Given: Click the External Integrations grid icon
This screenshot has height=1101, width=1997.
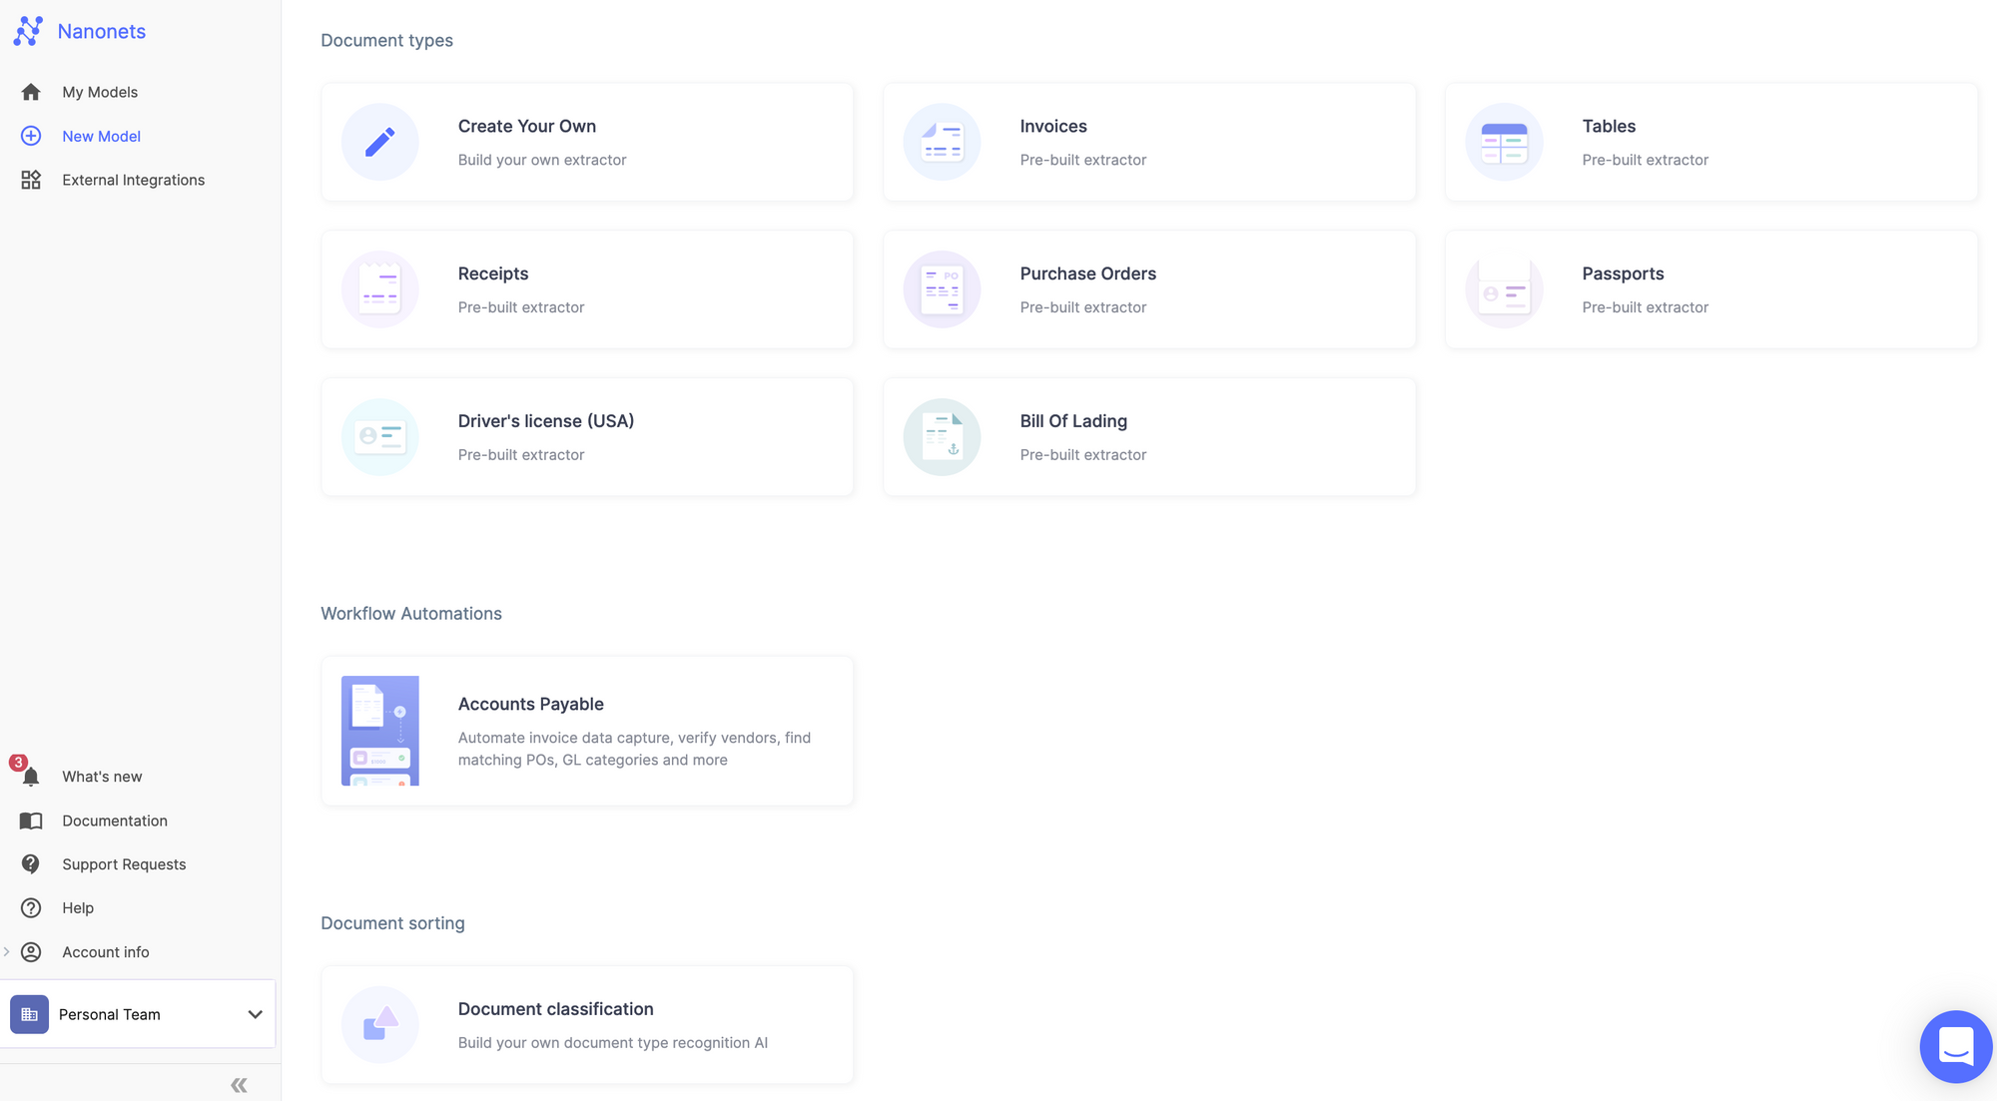Looking at the screenshot, I should (x=31, y=180).
